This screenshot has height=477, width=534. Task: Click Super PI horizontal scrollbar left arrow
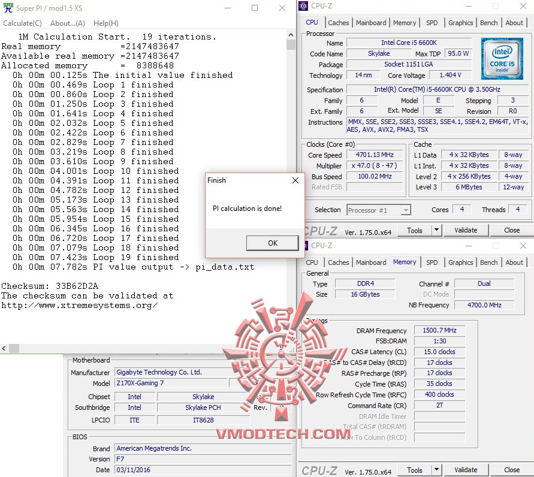[x=4, y=348]
